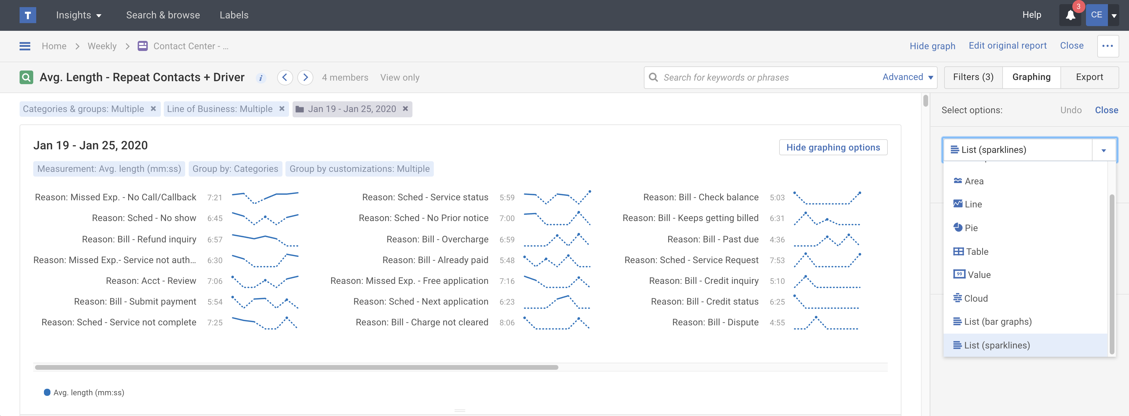Go to next report arrow

(306, 77)
